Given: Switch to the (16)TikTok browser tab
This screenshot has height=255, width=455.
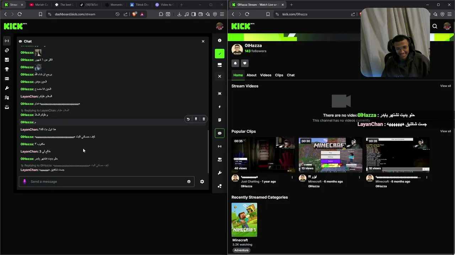Looking at the screenshot, I should [89, 5].
